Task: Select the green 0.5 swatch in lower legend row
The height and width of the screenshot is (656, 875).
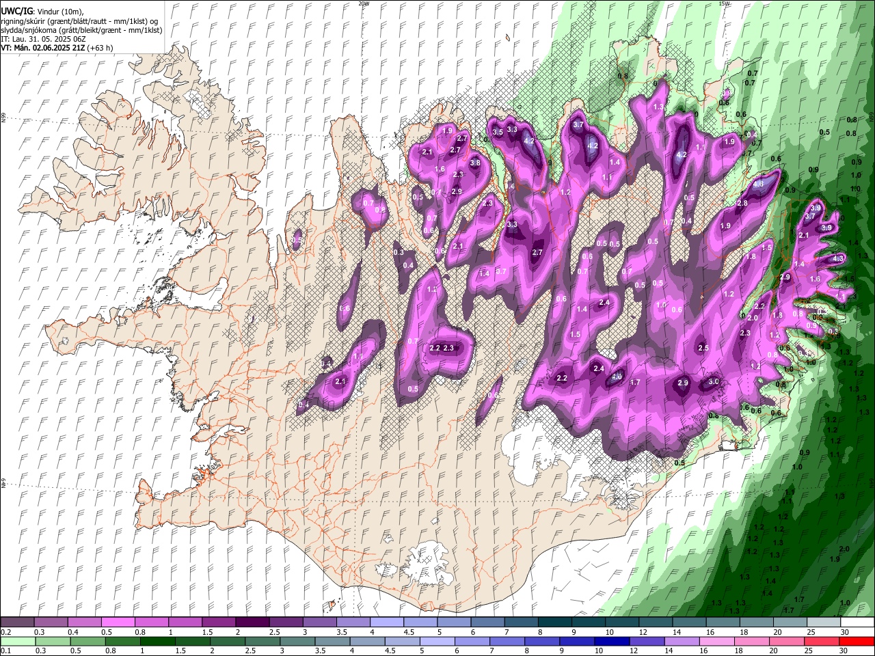Action: pos(87,642)
